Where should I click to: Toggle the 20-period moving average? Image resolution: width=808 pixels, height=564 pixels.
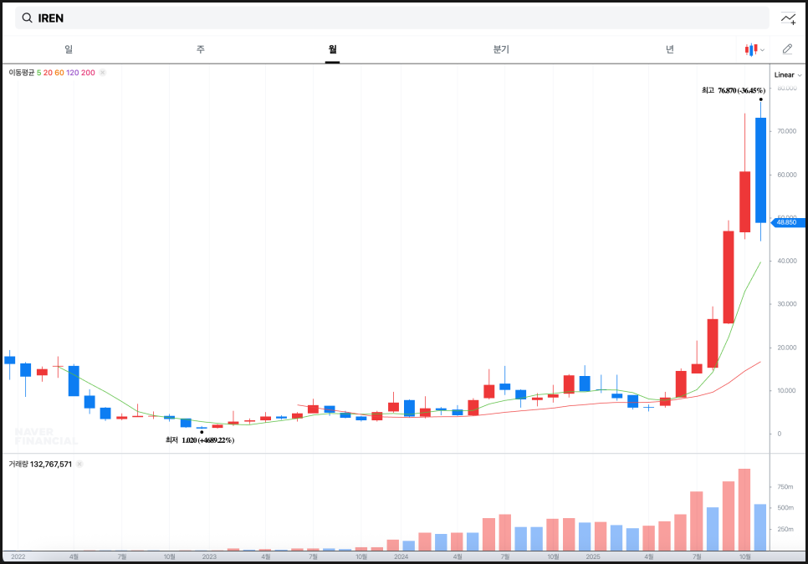48,73
